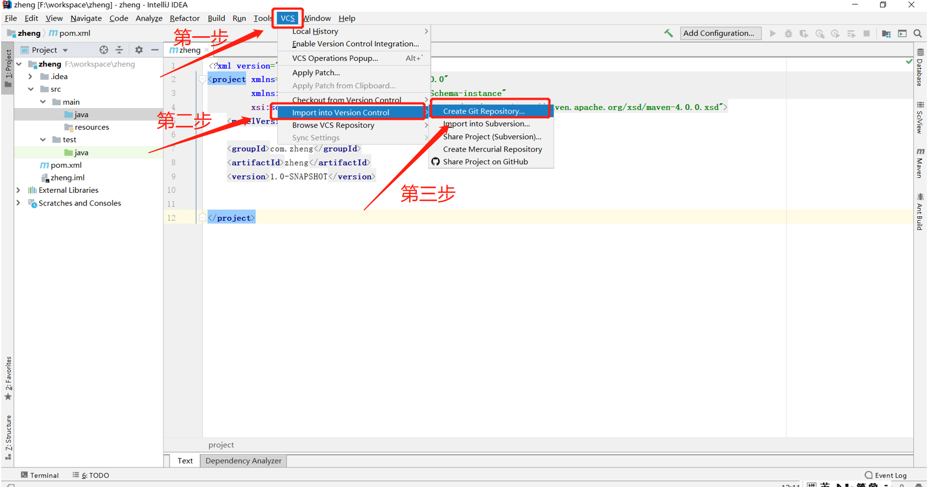Expand External Libraries node

[x=18, y=191]
